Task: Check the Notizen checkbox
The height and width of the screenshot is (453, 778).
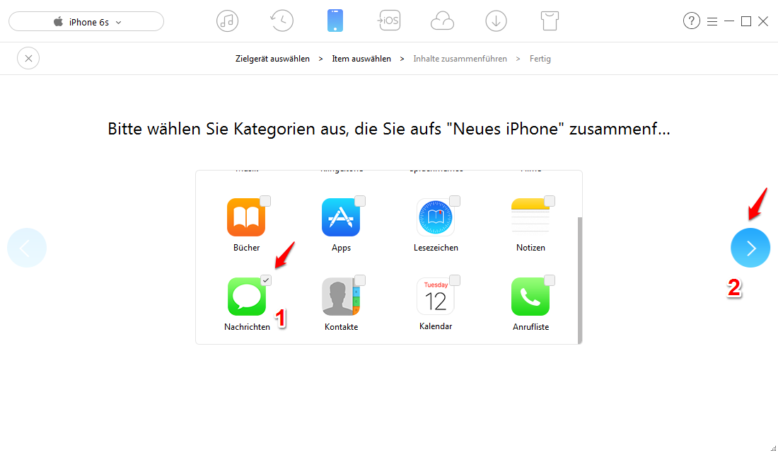Action: click(550, 201)
